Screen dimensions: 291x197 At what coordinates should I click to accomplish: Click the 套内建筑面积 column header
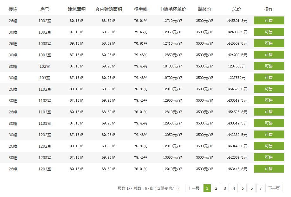[108, 9]
